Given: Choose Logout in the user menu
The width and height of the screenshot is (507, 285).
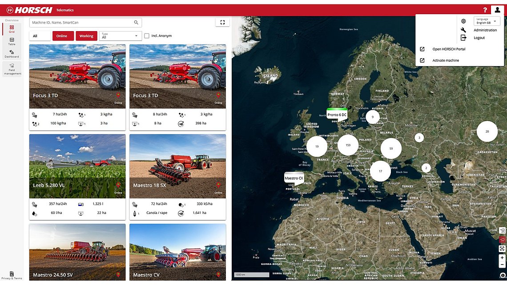Looking at the screenshot, I should (479, 38).
